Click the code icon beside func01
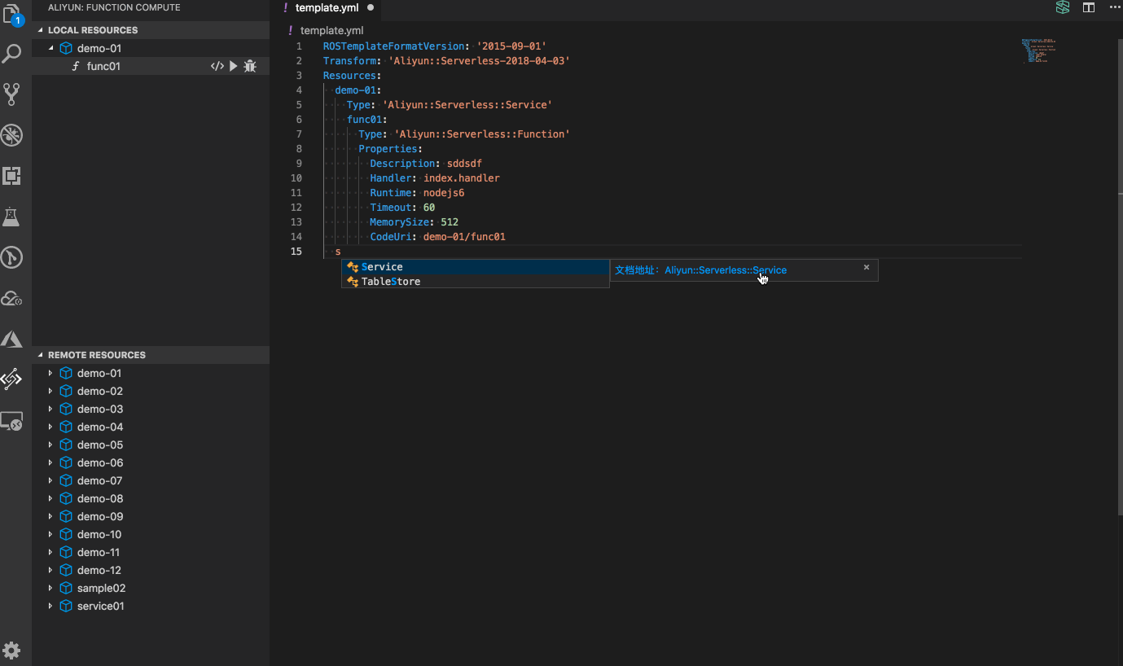 [217, 66]
